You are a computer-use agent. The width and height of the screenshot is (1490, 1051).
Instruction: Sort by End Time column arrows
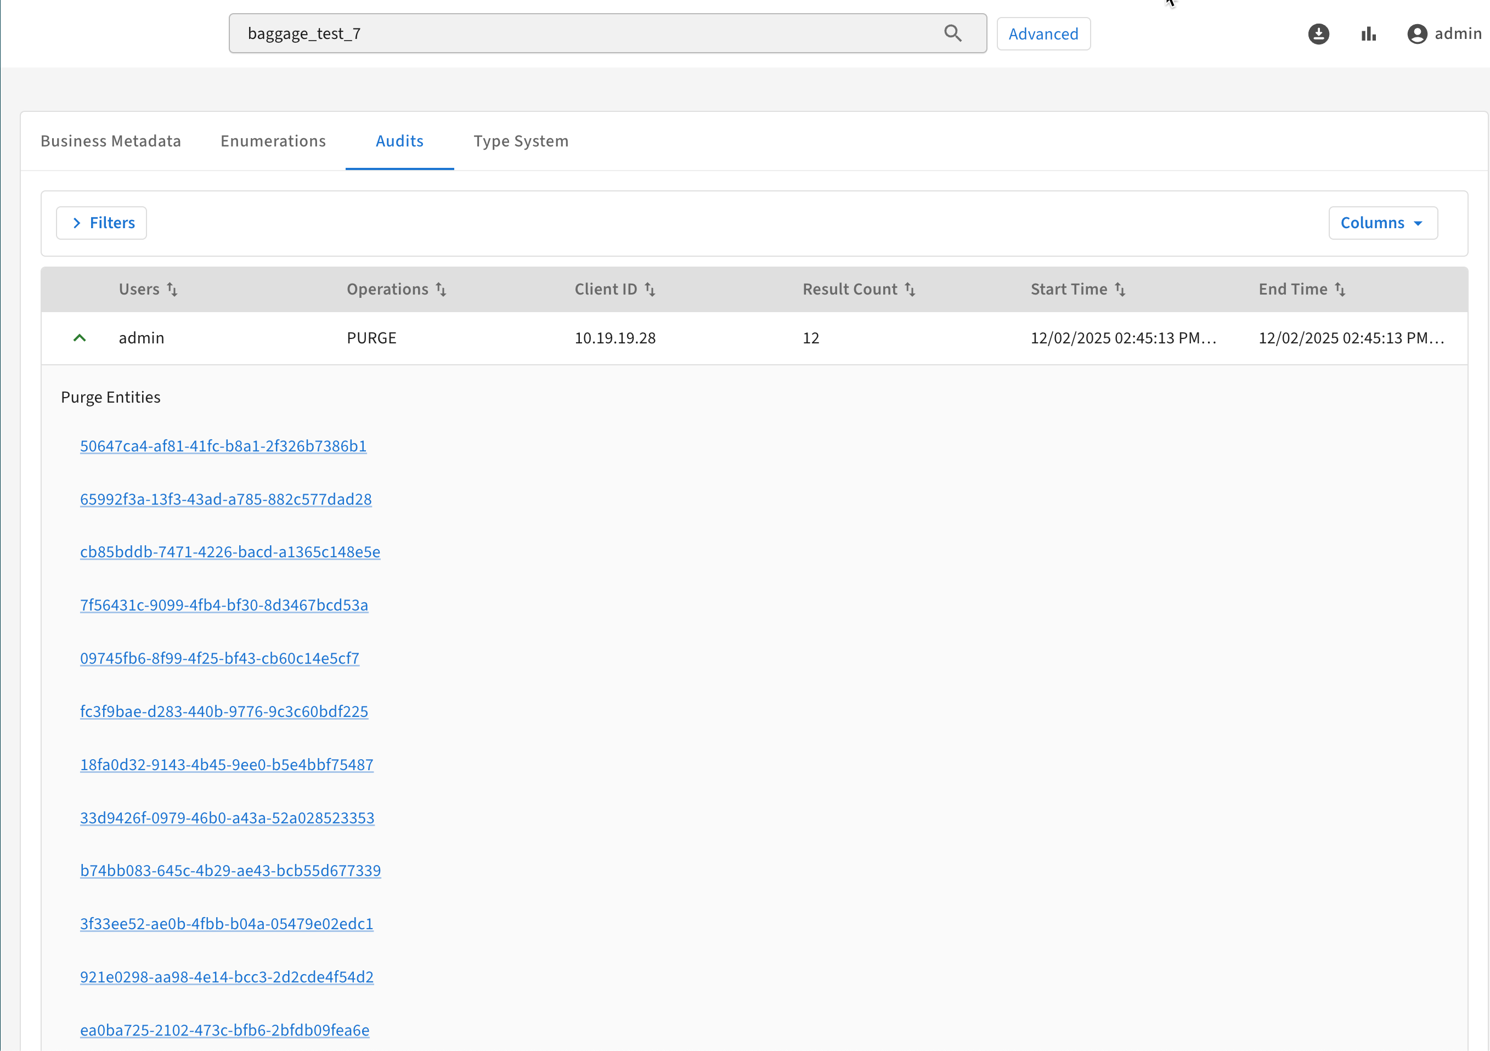point(1340,289)
